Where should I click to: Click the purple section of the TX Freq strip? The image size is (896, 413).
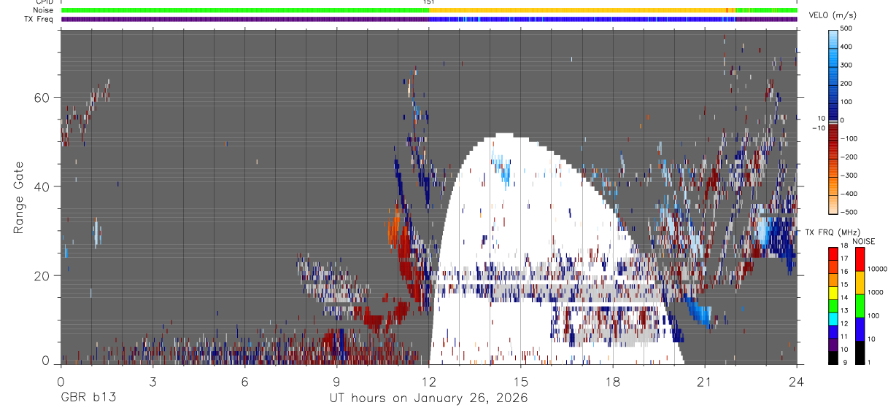(x=244, y=19)
